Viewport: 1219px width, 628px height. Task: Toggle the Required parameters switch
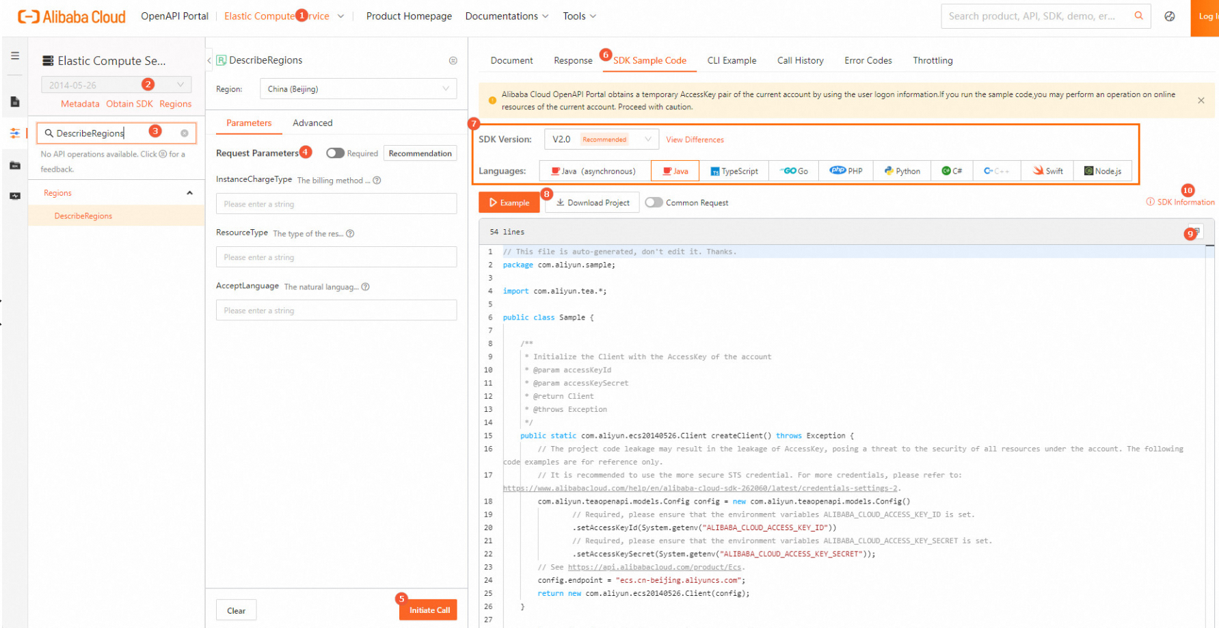coord(335,153)
